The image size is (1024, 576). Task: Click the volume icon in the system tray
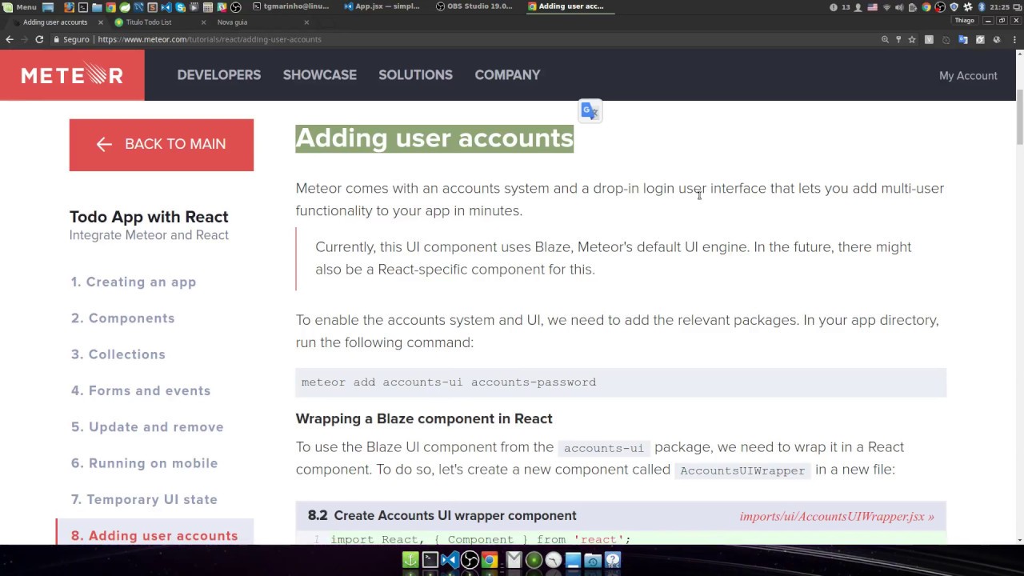pos(899,6)
